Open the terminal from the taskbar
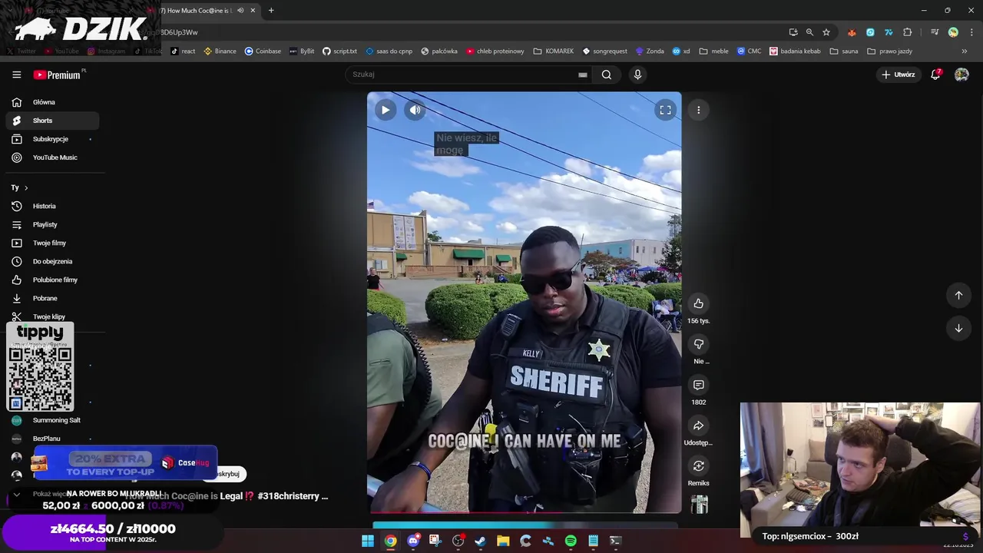 coord(615,541)
